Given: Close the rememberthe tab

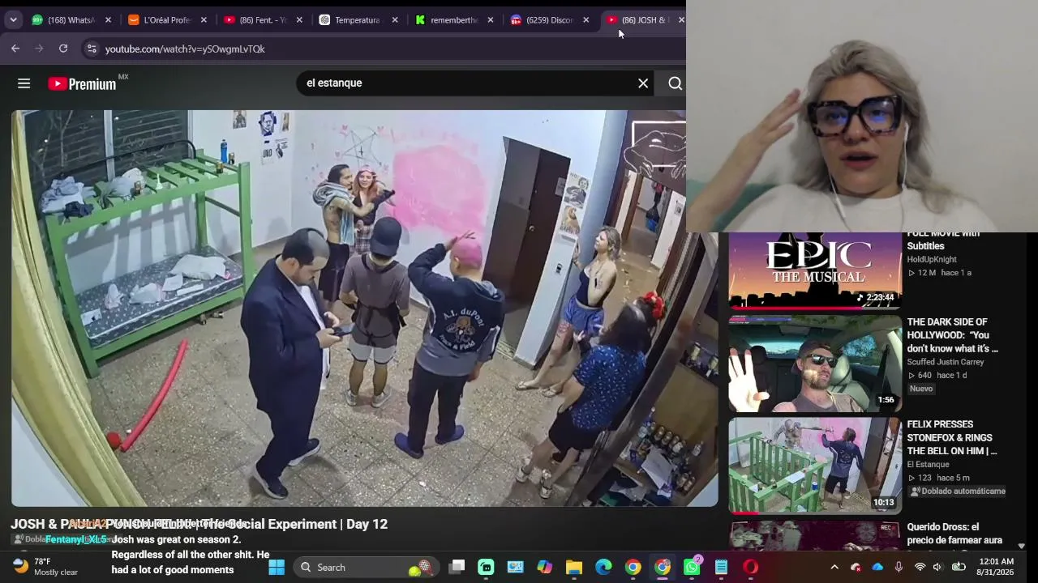Looking at the screenshot, I should point(491,19).
